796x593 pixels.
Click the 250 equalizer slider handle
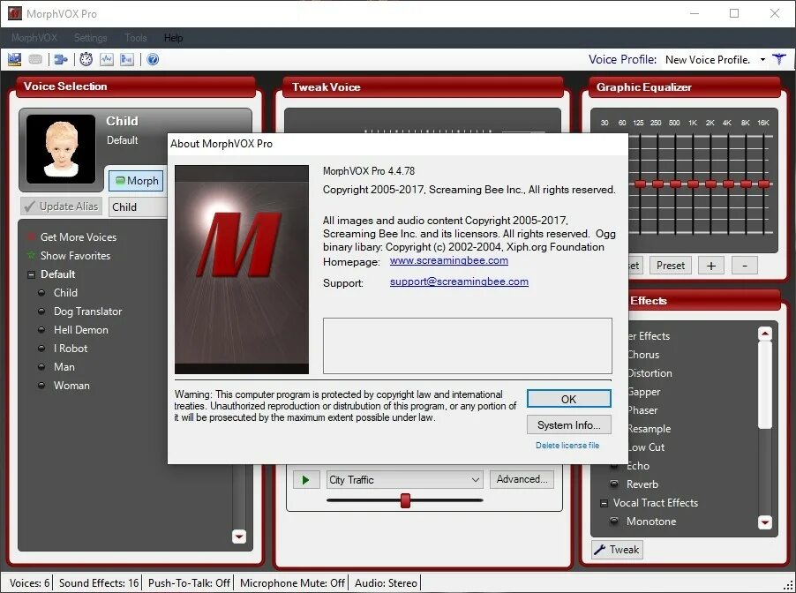[x=657, y=184]
